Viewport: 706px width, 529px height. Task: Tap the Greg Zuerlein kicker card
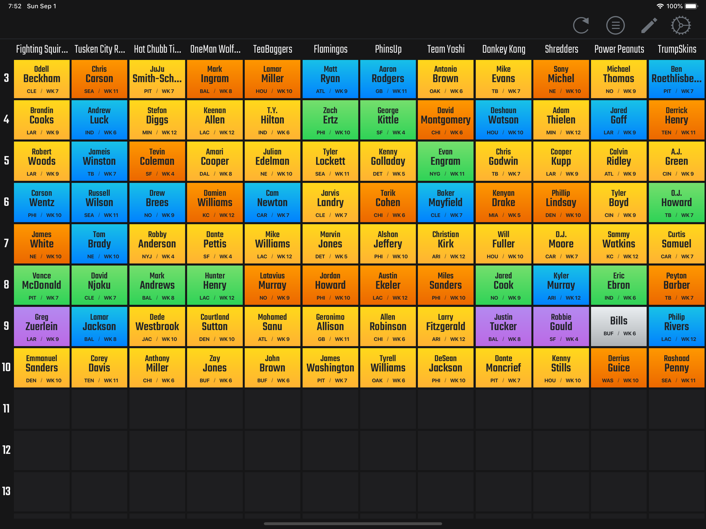coord(42,326)
